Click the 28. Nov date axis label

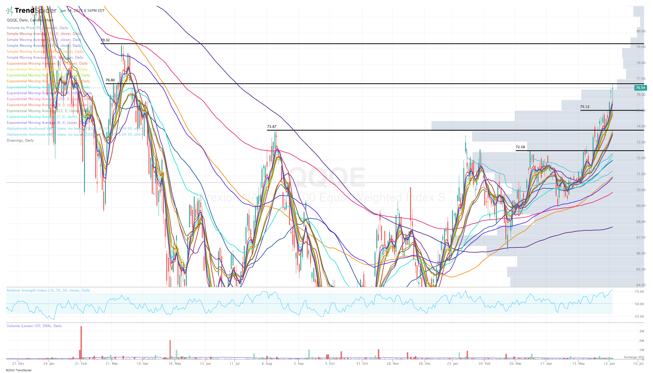tap(393, 364)
